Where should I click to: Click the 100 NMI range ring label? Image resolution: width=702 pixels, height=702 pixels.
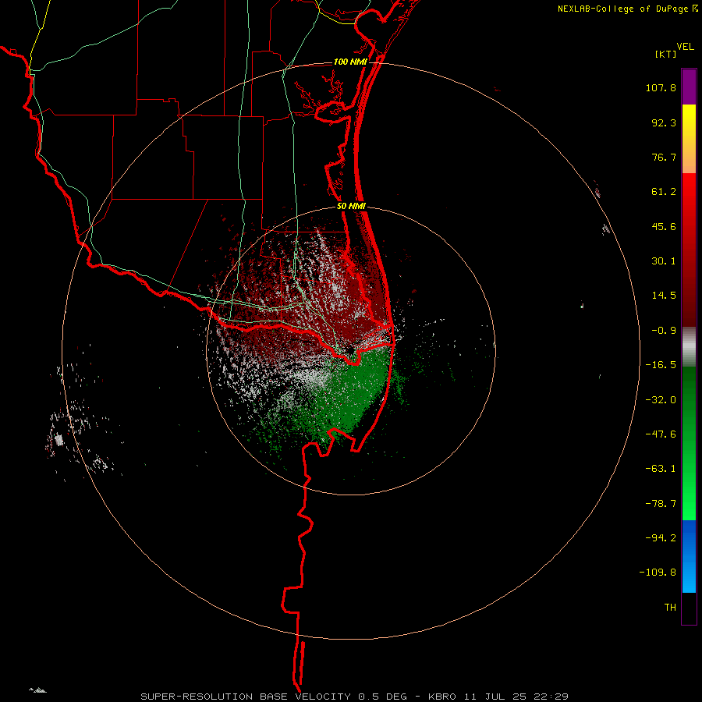point(350,62)
